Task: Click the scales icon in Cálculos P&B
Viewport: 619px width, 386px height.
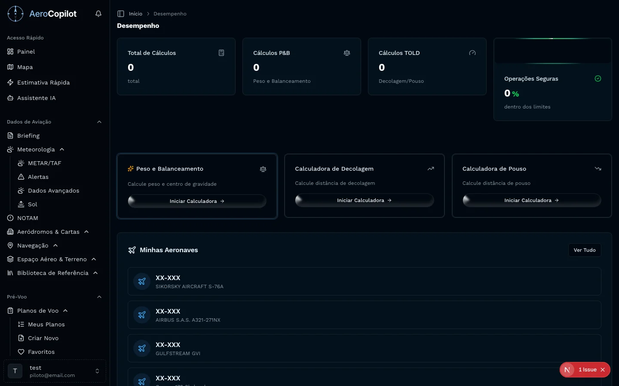Action: coord(347,53)
